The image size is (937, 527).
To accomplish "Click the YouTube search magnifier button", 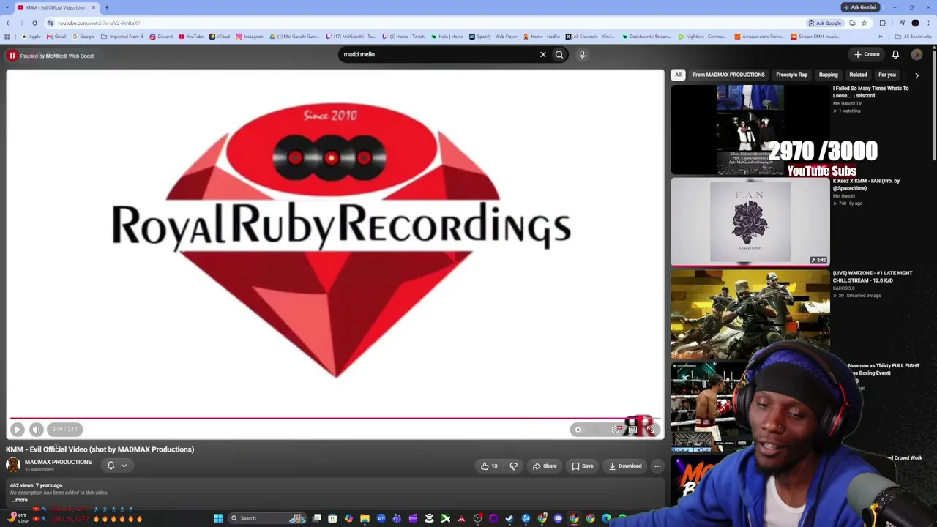I will pyautogui.click(x=559, y=54).
